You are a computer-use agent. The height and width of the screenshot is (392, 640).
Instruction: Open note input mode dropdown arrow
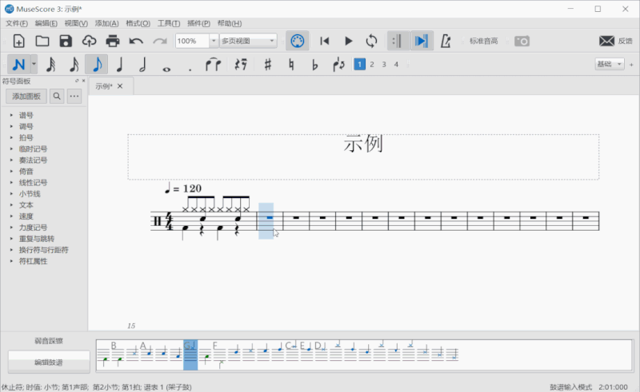click(x=34, y=65)
